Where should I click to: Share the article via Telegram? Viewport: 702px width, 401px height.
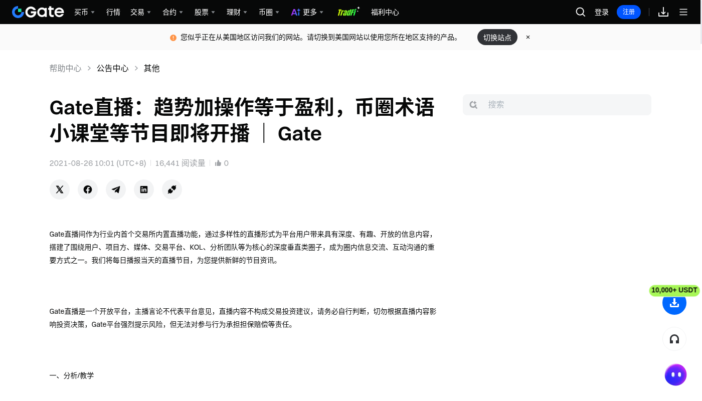click(116, 189)
